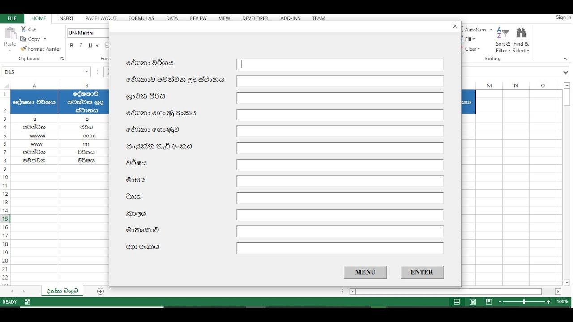Image resolution: width=573 pixels, height=322 pixels.
Task: Click the Paste icon
Action: click(10, 34)
